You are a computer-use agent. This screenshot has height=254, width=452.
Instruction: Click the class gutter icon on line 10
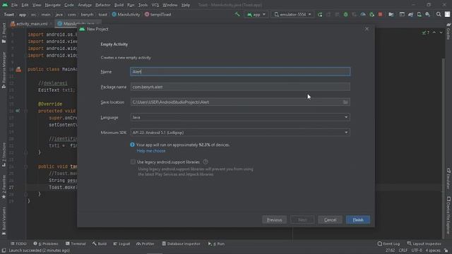(18, 69)
